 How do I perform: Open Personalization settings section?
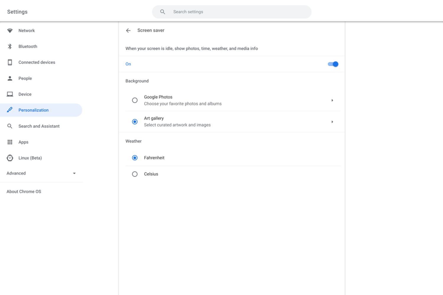pyautogui.click(x=33, y=110)
